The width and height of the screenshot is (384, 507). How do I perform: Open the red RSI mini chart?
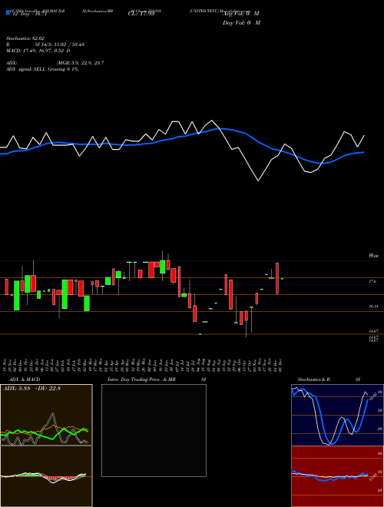coord(337,476)
